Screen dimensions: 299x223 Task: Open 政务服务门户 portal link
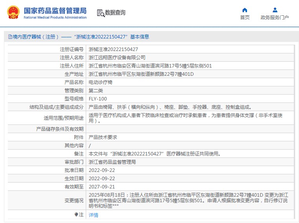click(x=275, y=18)
